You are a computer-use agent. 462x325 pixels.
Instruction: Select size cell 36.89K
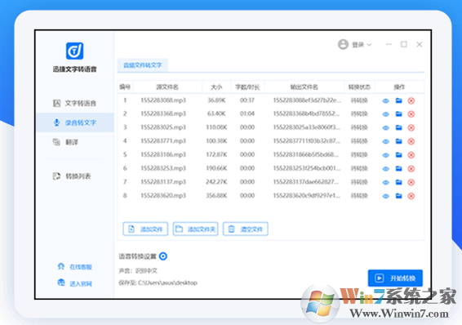tap(216, 100)
